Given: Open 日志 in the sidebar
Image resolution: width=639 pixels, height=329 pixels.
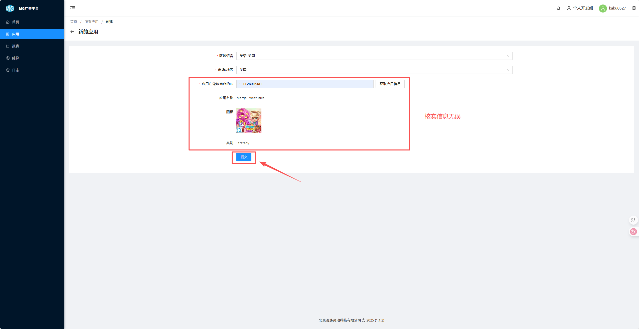Looking at the screenshot, I should [16, 70].
